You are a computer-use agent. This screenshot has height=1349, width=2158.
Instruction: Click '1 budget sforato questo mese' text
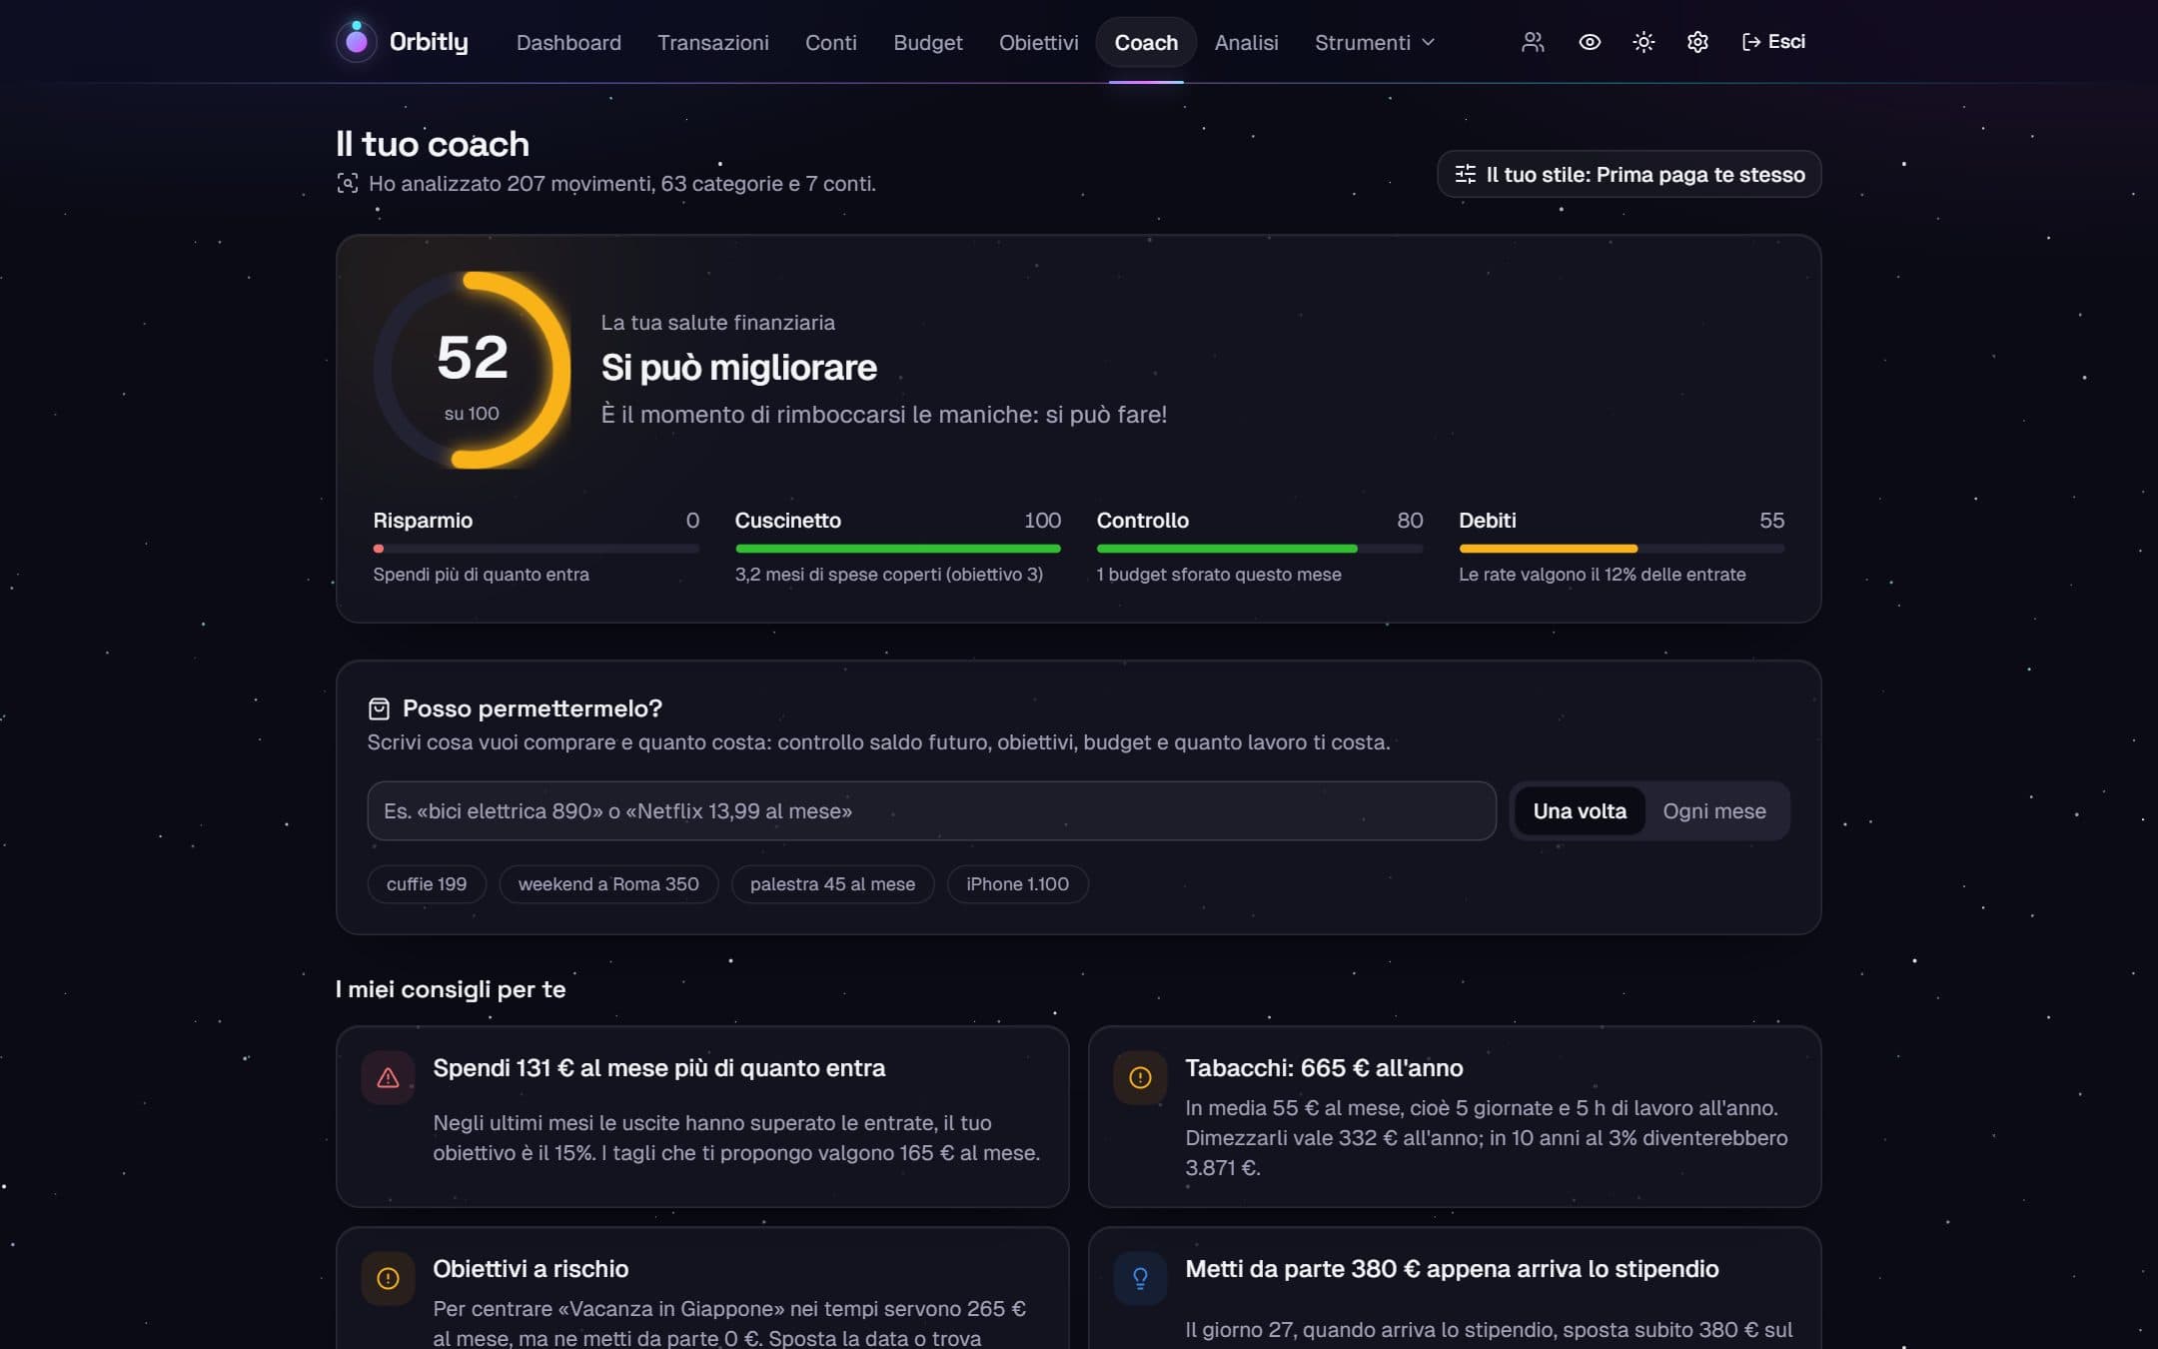(x=1219, y=574)
